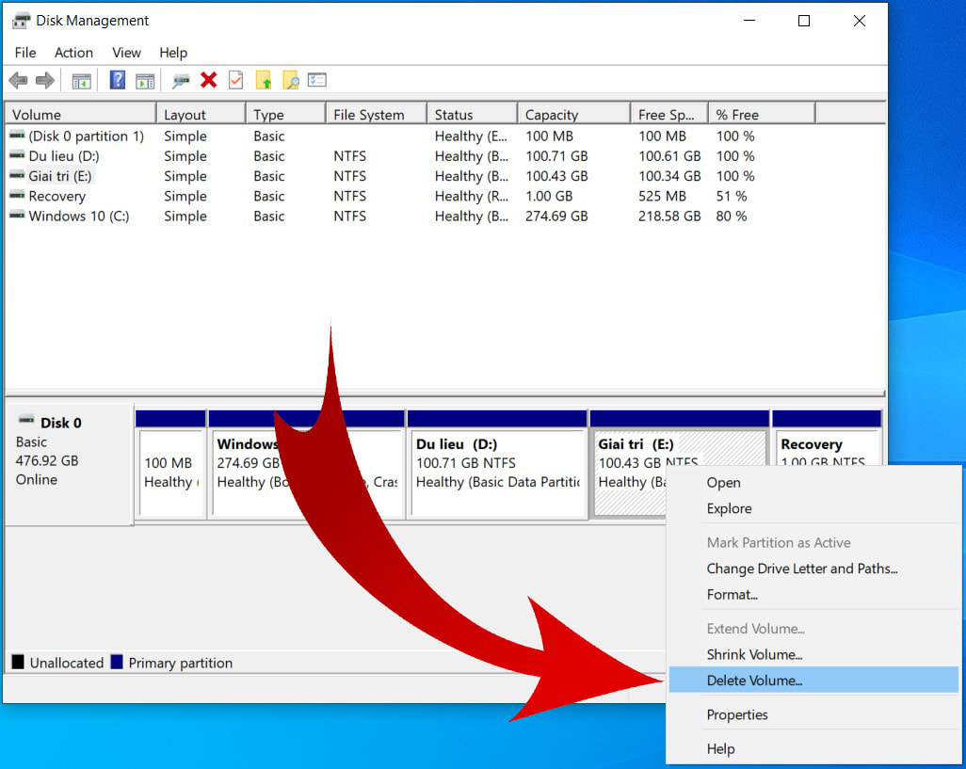Screen dimensions: 966x769
Task: Open the Help icon in the toolbar
Action: pyautogui.click(x=117, y=80)
